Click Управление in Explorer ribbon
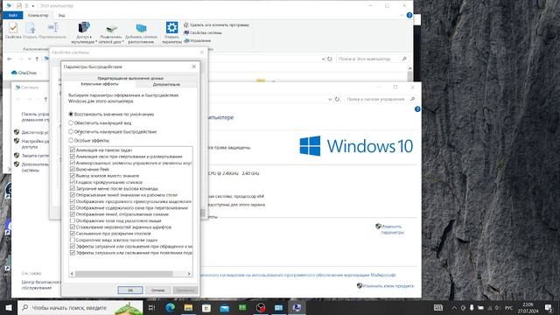 point(198,41)
